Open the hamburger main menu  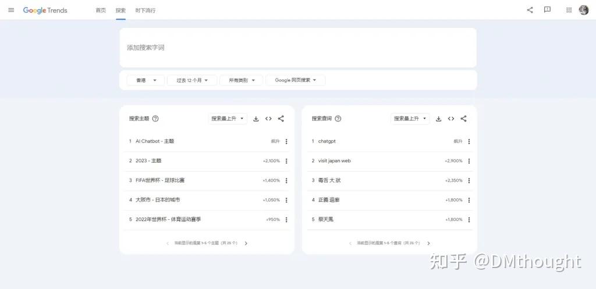coord(11,10)
